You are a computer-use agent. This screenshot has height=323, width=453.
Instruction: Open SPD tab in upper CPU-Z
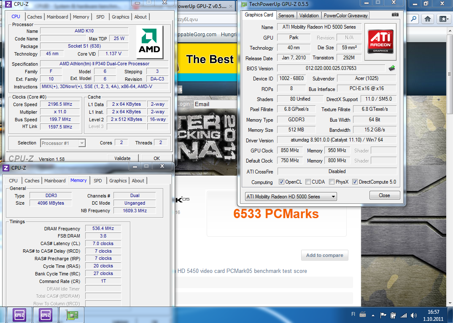pos(100,17)
